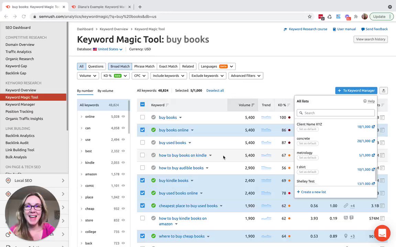This screenshot has height=247, width=396.
Task: Switch grouping to By volume
Action: coord(105,91)
